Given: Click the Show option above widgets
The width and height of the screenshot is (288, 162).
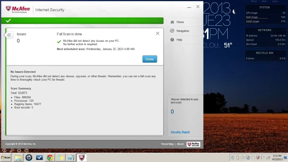Looking at the screenshot, I should (254, 1).
